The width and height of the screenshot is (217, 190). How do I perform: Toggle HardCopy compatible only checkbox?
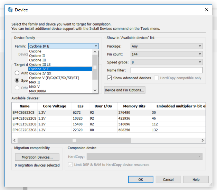157,78
